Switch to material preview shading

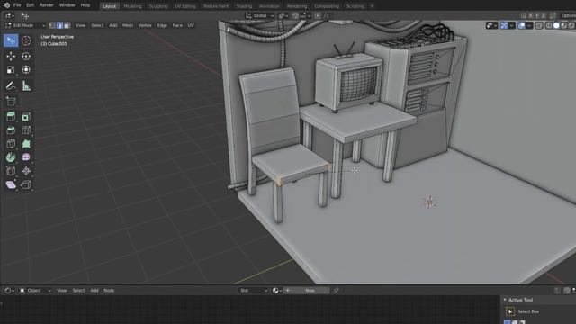[x=563, y=25]
